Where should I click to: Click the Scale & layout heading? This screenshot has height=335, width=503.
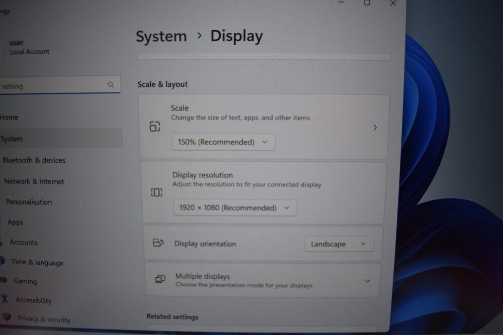162,84
